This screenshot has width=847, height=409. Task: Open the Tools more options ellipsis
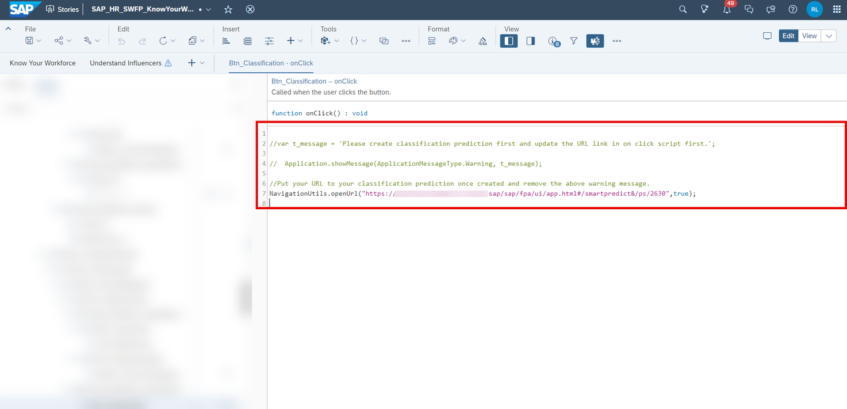tap(406, 41)
